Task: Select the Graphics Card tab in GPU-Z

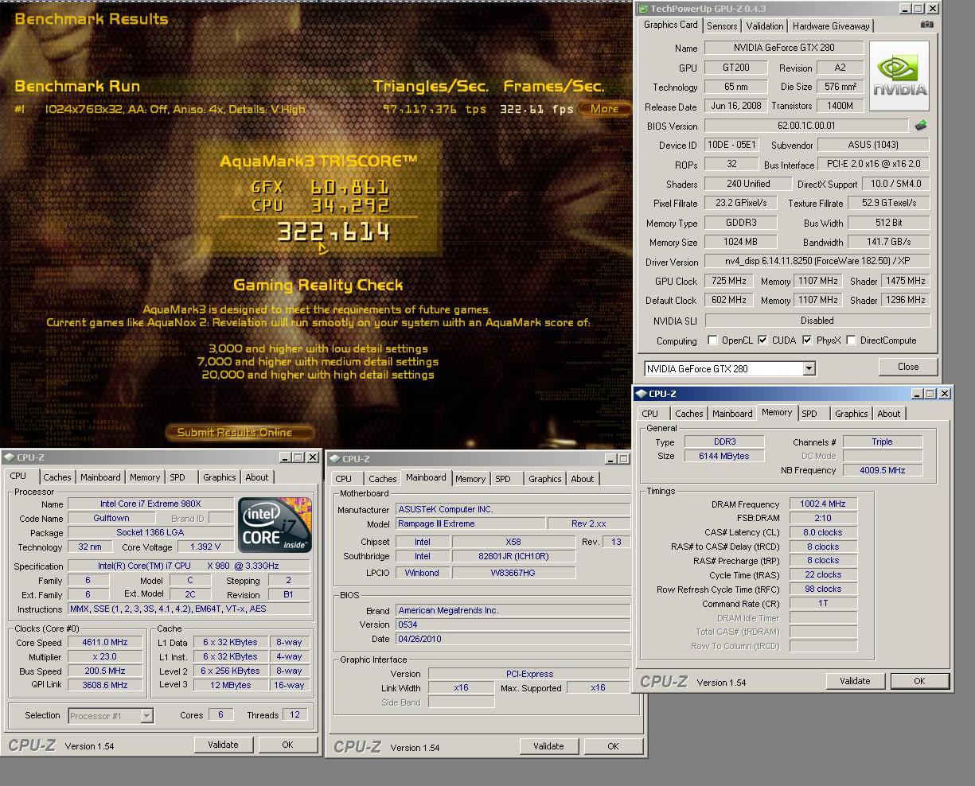Action: [x=671, y=25]
